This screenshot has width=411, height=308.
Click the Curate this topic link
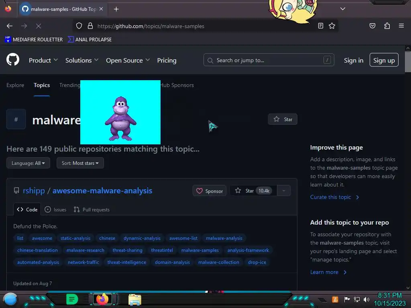click(334, 197)
